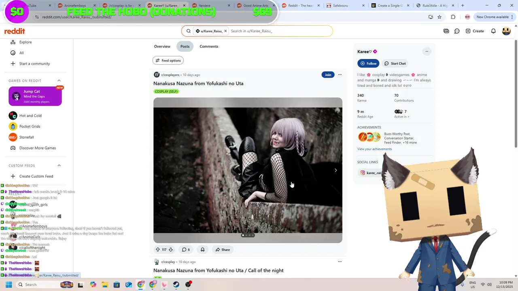The image size is (518, 291).
Task: View site information icon in address bar
Action: pyautogui.click(x=37, y=17)
